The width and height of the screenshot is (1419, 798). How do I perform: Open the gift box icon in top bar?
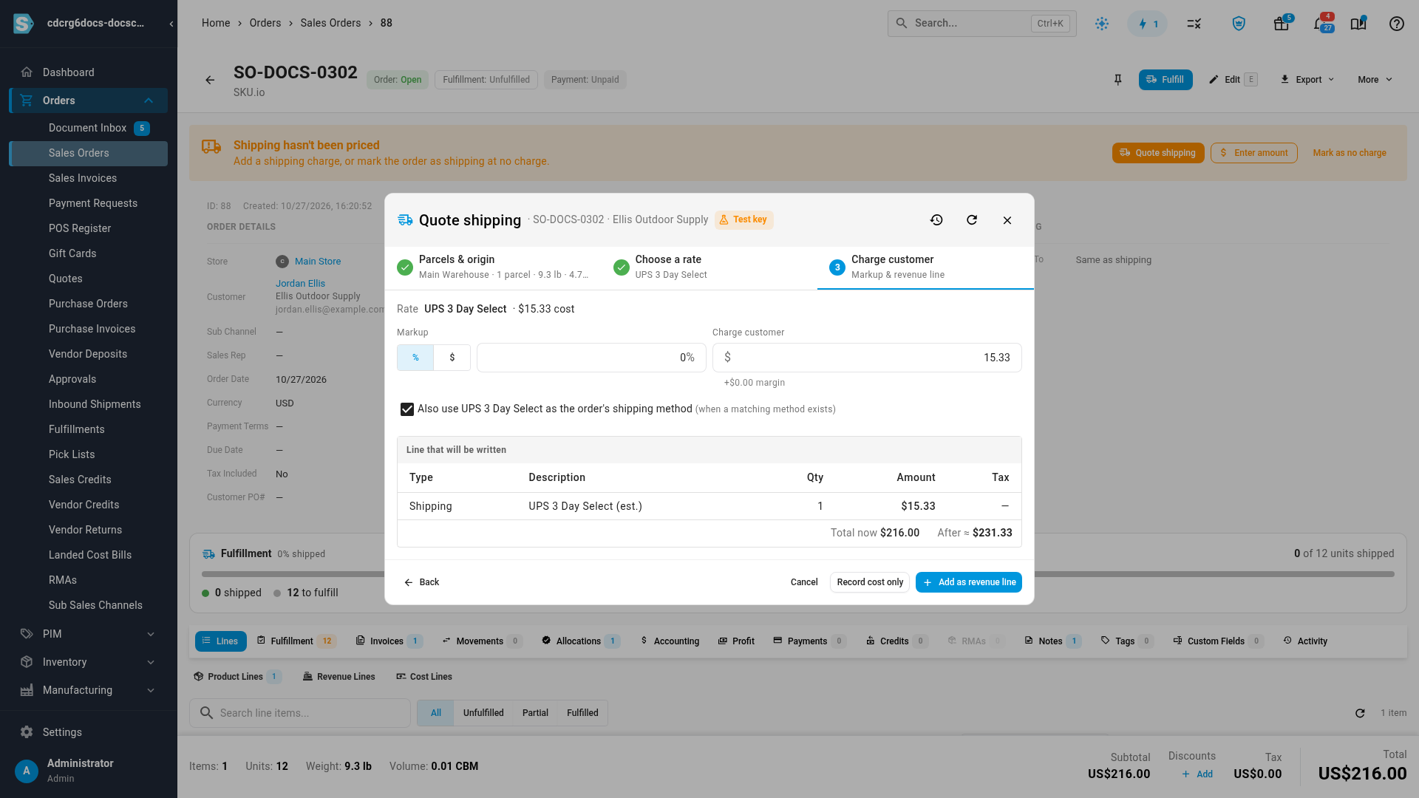click(1282, 24)
